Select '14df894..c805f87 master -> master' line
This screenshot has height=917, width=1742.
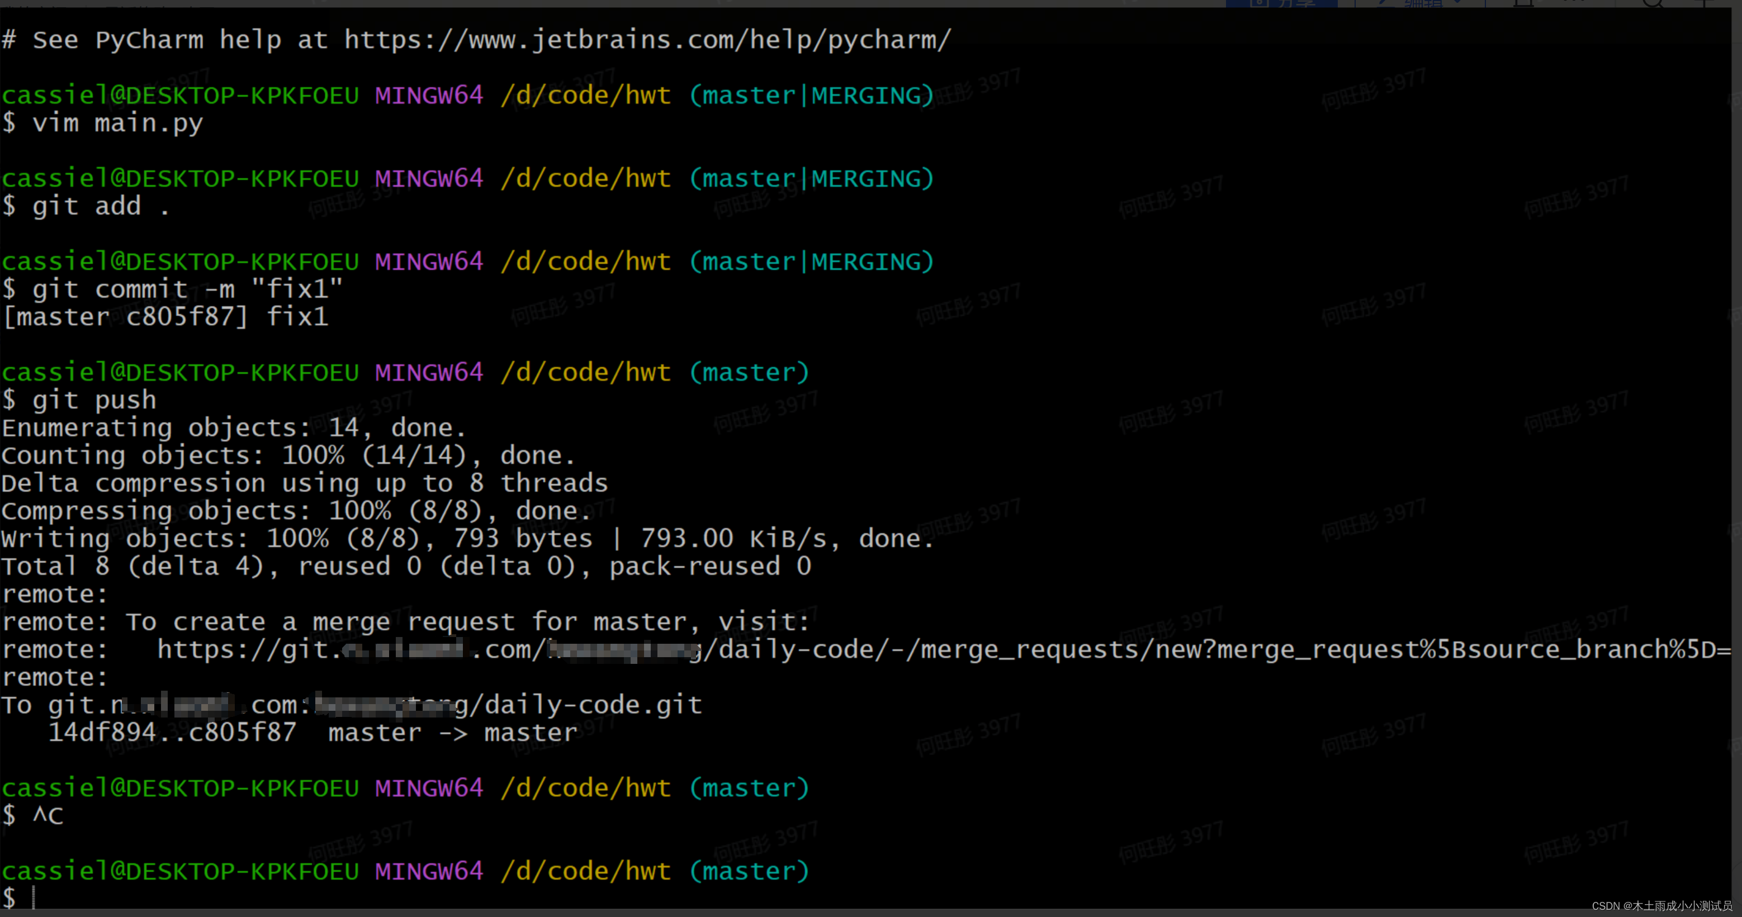click(313, 733)
